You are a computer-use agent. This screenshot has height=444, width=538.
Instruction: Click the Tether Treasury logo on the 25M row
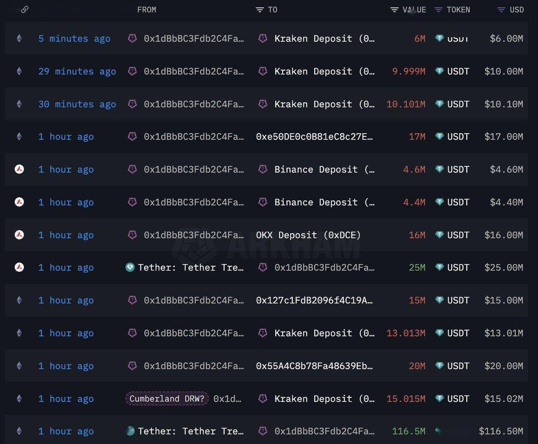coord(130,267)
